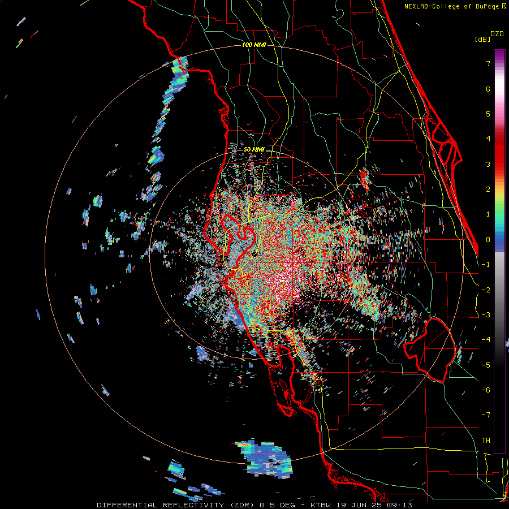This screenshot has height=509, width=509.
Task: Click the -2 value on the scale
Action: click(486, 290)
